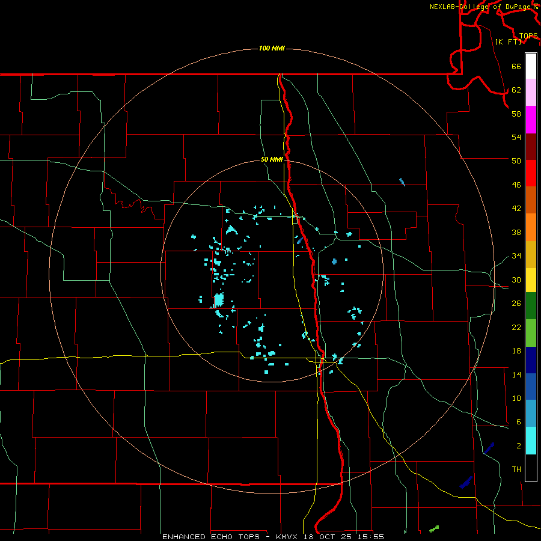Click the legend value "30"
The height and width of the screenshot is (541, 541).
coord(516,280)
